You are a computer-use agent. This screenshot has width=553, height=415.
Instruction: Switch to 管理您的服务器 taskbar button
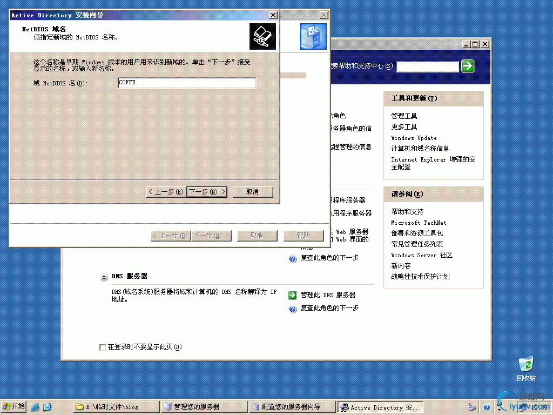(204, 407)
